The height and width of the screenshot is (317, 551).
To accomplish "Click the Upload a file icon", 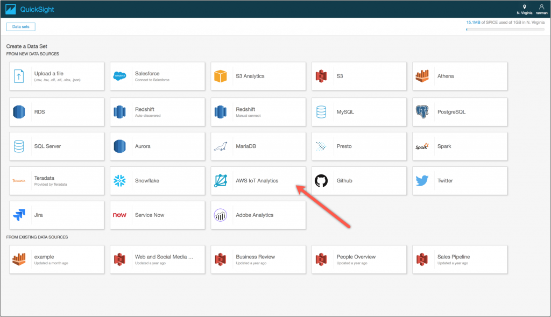I will (x=19, y=76).
